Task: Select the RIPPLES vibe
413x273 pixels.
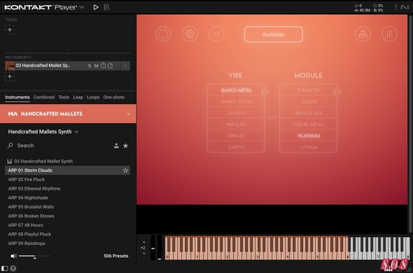Action: click(236, 136)
